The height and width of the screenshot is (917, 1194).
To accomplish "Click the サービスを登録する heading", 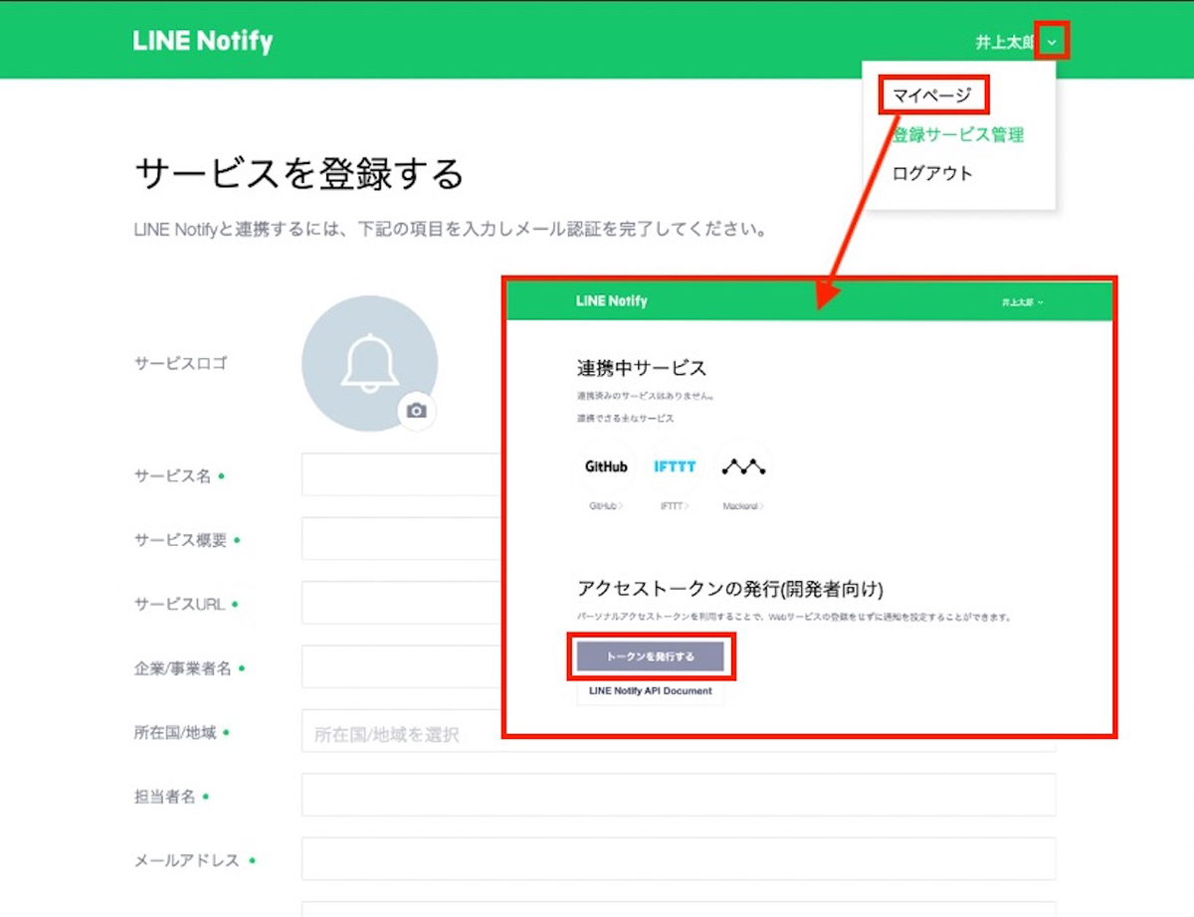I will (299, 173).
